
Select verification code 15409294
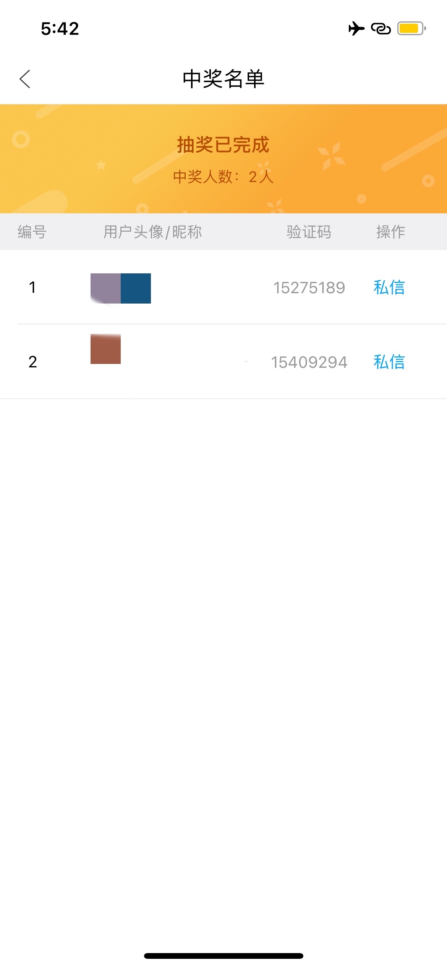point(309,362)
